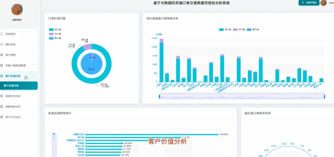Viewport: 334px width, 157px height.
Task: Click the 订单价值分层 panel title
Action: [x=57, y=18]
